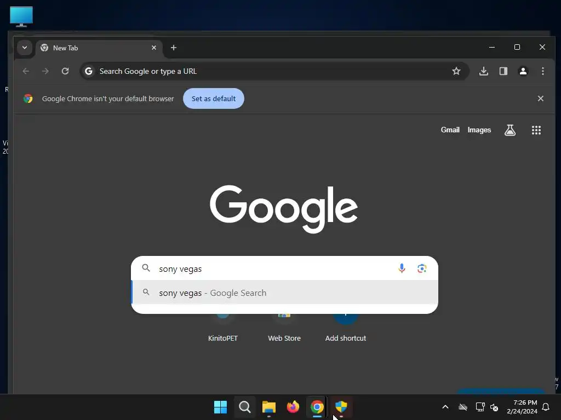
Task: Open the KinitoPET shortcut
Action: click(223, 327)
